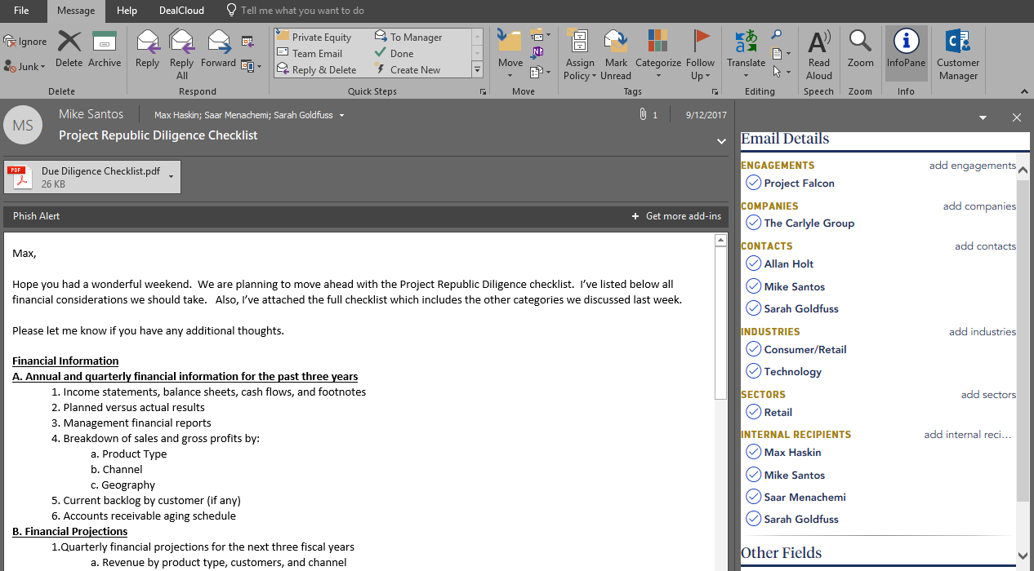Click the add engagements link
Viewport: 1034px width, 571px height.
tap(972, 166)
